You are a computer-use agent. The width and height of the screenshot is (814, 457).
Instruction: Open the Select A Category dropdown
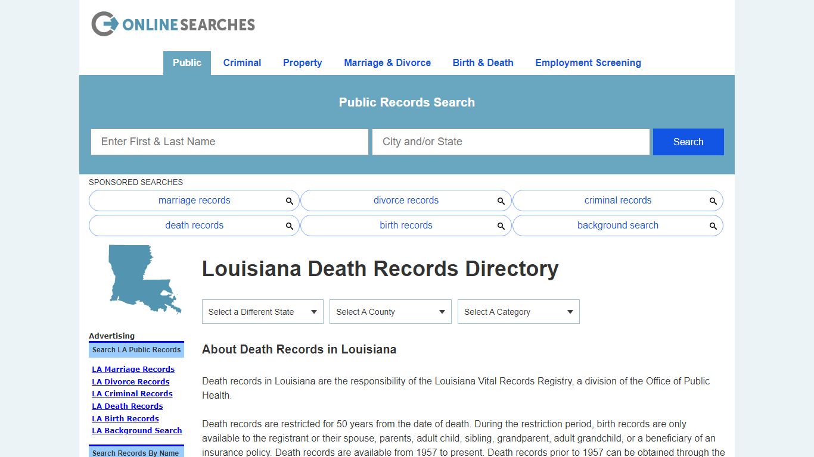518,312
